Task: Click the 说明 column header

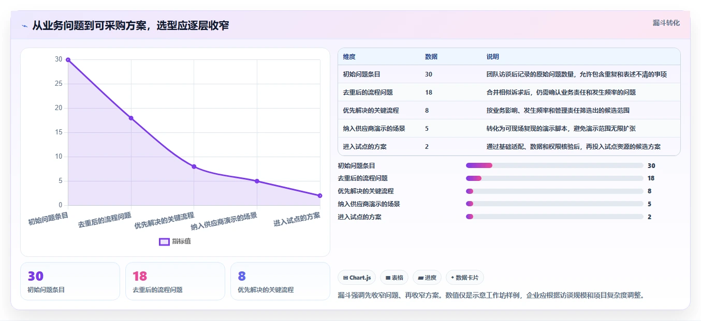Action: coord(493,57)
